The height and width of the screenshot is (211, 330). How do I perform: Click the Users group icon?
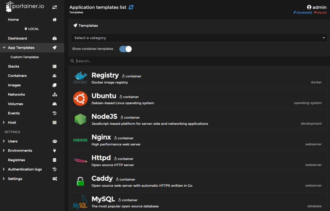pos(55,142)
